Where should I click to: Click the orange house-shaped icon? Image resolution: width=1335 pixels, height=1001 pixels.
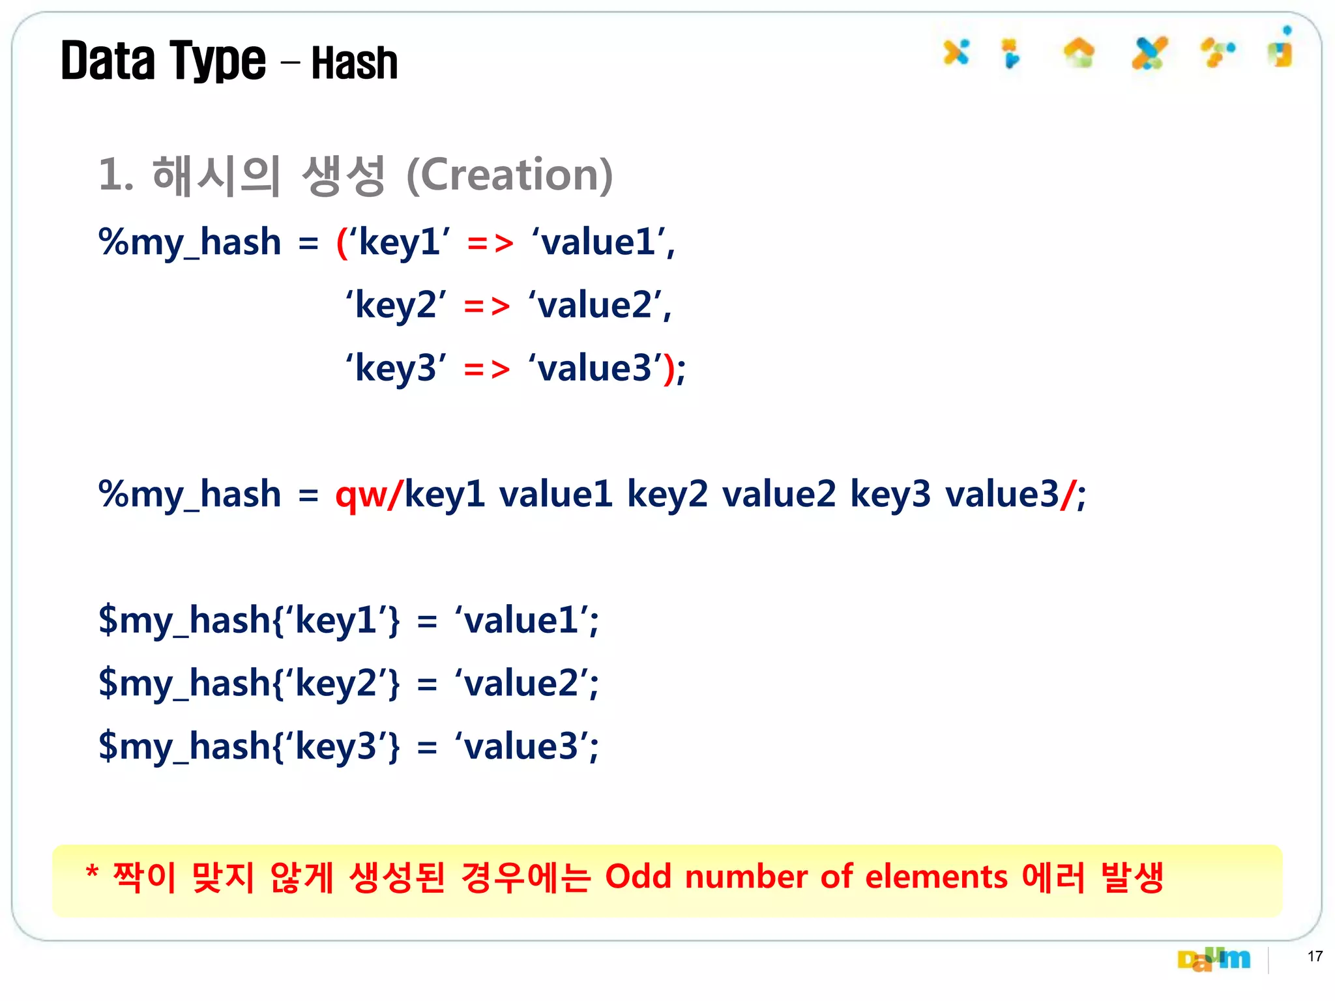pyautogui.click(x=1079, y=52)
